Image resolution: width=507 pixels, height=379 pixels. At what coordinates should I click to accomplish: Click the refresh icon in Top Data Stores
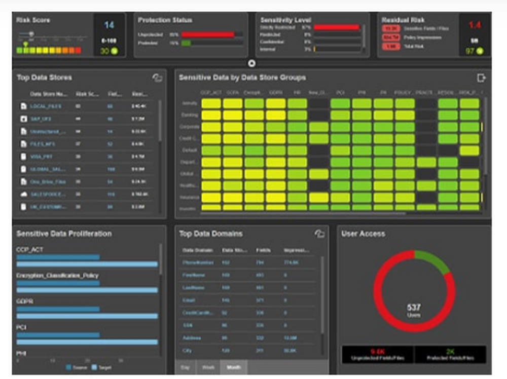pos(157,78)
